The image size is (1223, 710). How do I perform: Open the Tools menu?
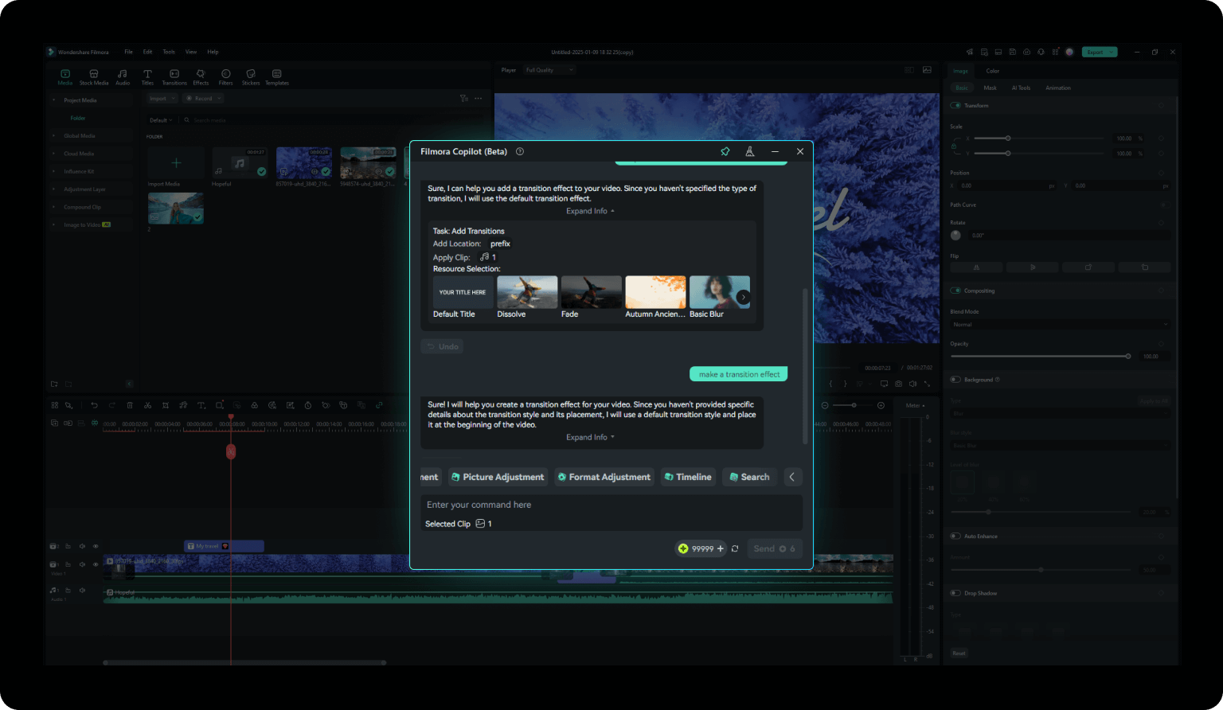[x=169, y=52]
